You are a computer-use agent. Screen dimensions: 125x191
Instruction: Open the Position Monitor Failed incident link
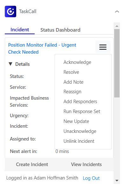pos(42,49)
